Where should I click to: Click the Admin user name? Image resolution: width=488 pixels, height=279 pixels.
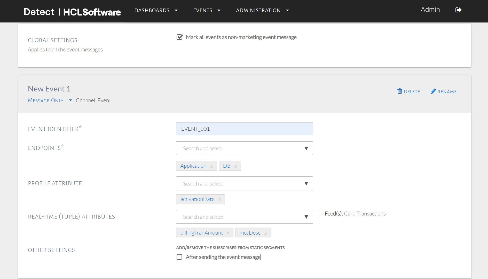[x=430, y=10]
